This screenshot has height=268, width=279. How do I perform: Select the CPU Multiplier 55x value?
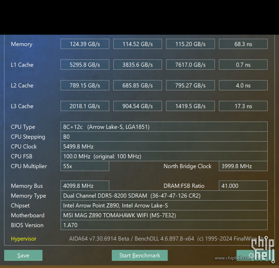(85, 166)
